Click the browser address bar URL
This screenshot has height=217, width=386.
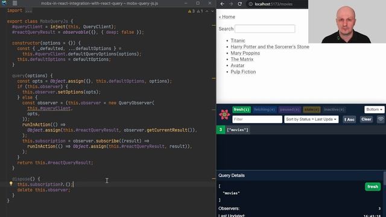[x=273, y=4]
